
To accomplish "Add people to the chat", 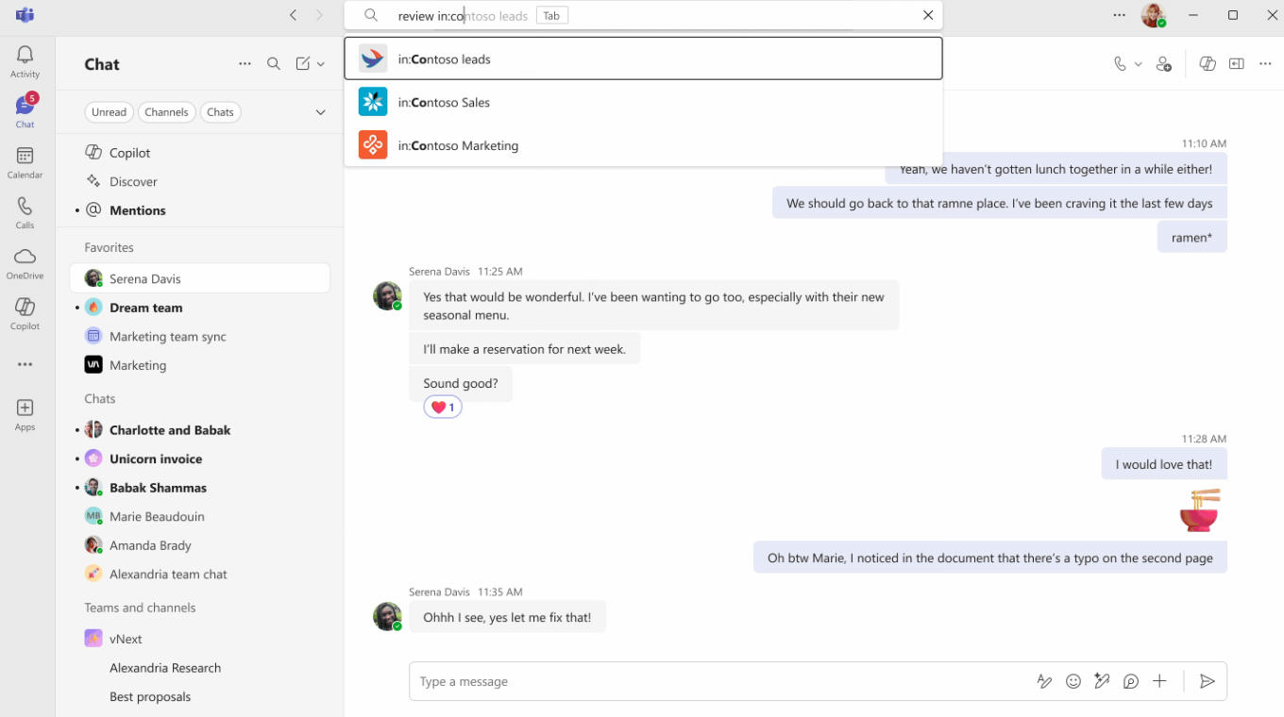I will (1164, 64).
